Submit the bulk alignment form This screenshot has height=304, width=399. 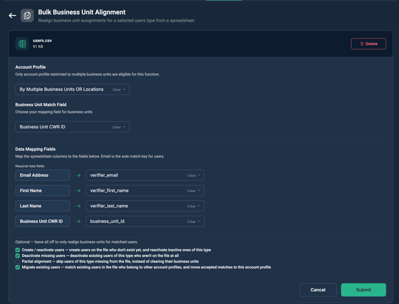[363, 290]
